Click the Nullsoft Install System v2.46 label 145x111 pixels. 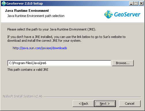coord(23,96)
